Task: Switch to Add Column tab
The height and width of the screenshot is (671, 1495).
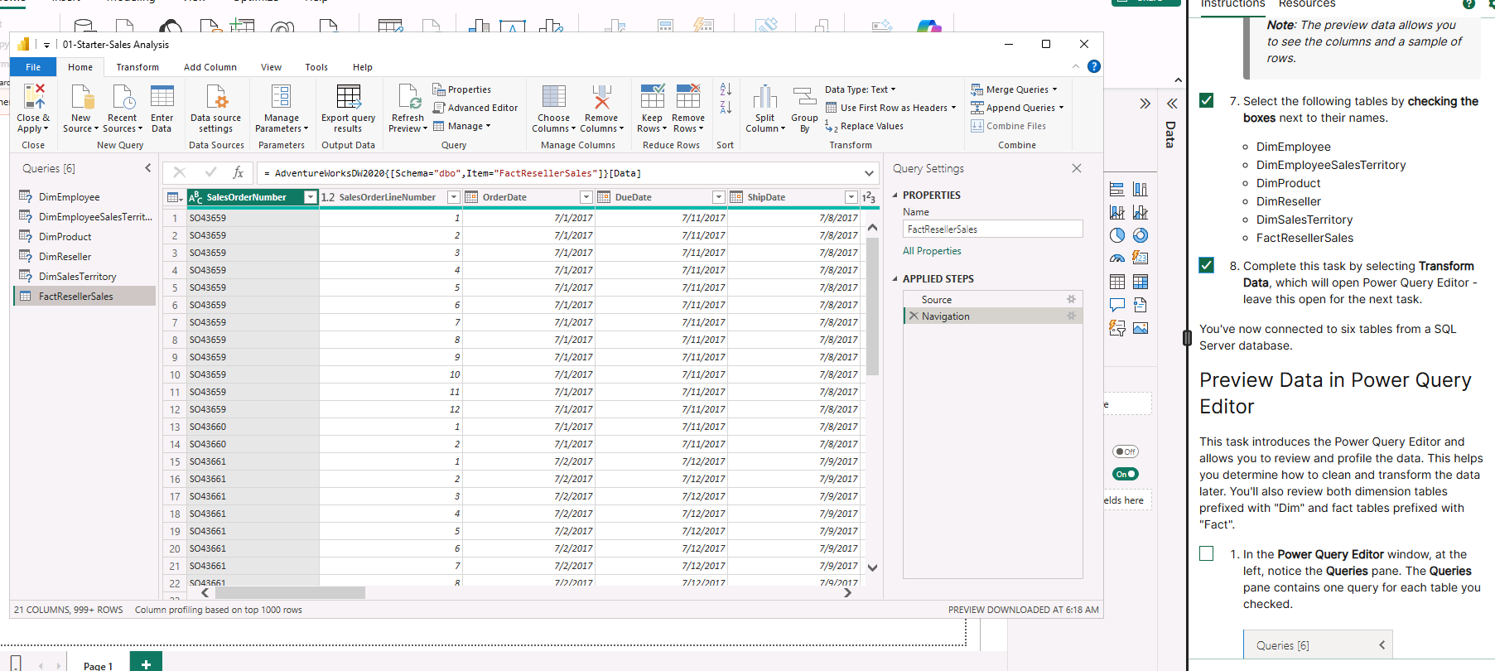Action: point(210,67)
